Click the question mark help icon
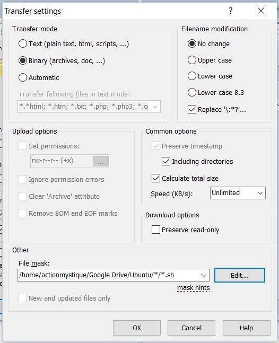279x343 pixels. [x=230, y=11]
